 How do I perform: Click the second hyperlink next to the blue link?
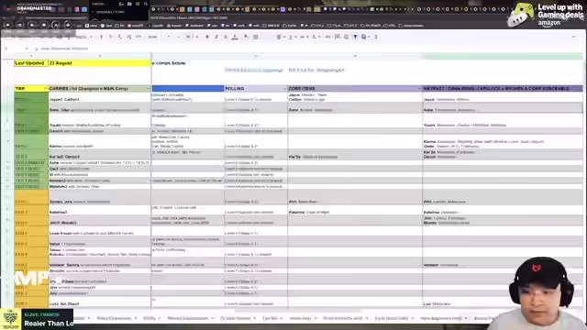(x=316, y=70)
